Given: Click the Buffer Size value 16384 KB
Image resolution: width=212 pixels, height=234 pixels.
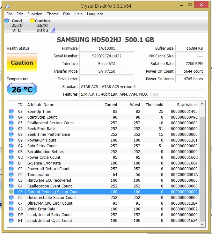Looking at the screenshot, I should (190, 48).
